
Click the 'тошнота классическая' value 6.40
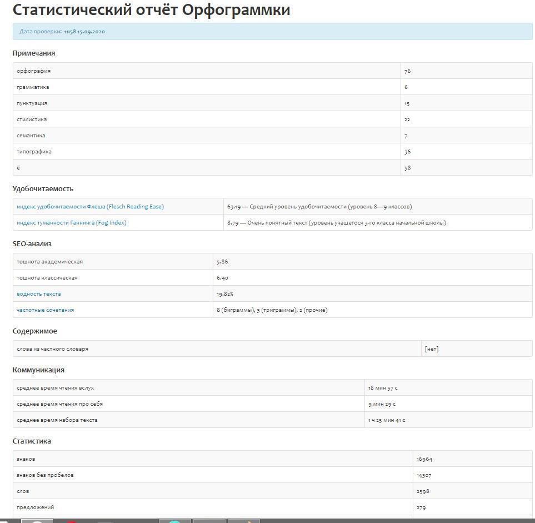tap(222, 278)
